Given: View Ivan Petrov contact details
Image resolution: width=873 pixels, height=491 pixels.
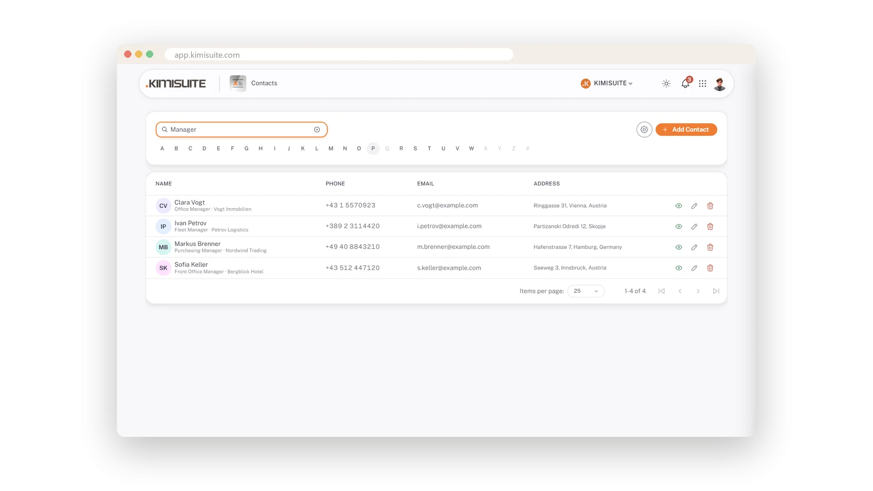Looking at the screenshot, I should point(678,226).
